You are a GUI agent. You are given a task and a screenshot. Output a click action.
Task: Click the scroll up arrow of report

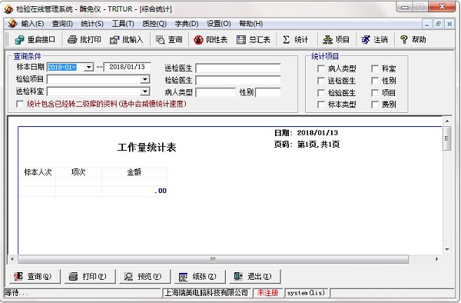447,122
